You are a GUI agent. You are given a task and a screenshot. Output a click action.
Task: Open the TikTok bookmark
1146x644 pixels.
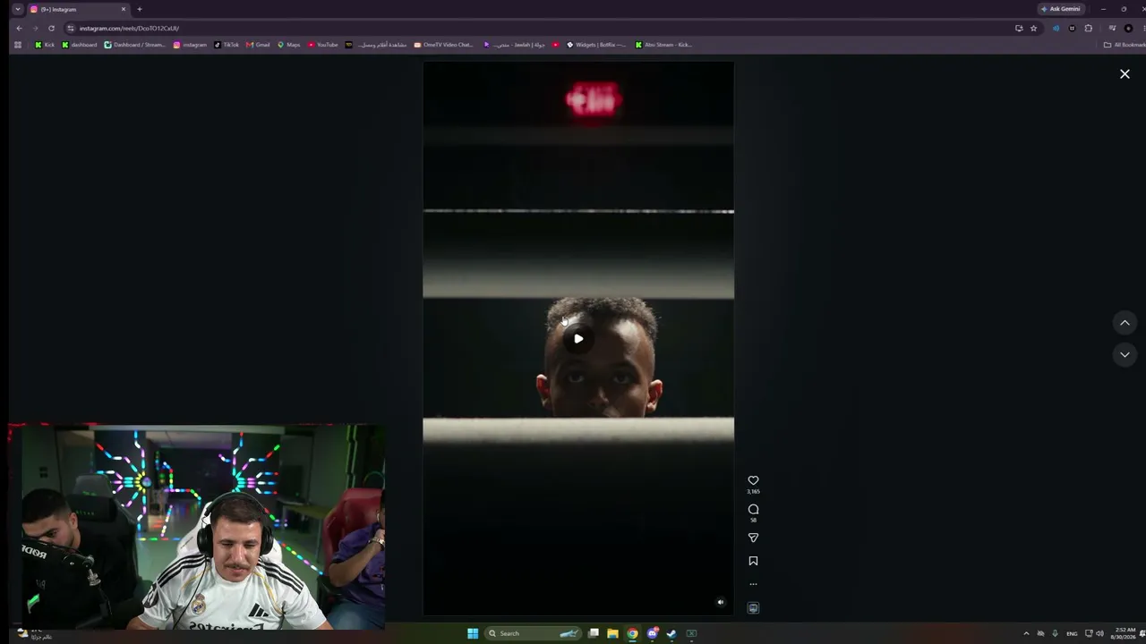pos(227,45)
